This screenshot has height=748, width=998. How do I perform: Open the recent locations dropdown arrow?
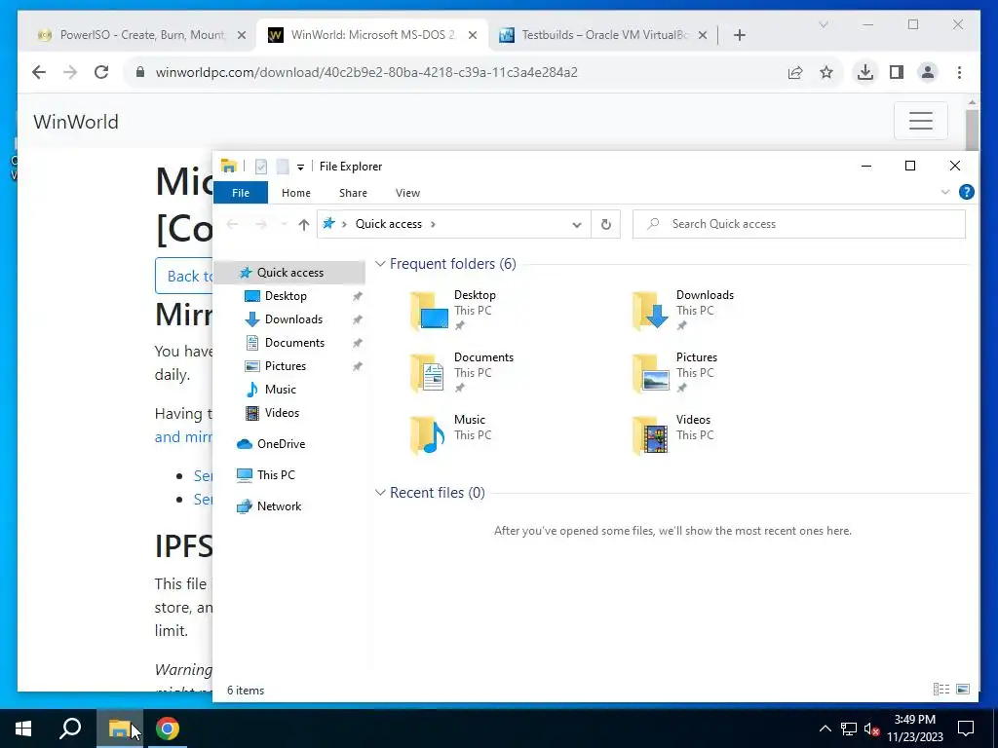[x=284, y=225]
